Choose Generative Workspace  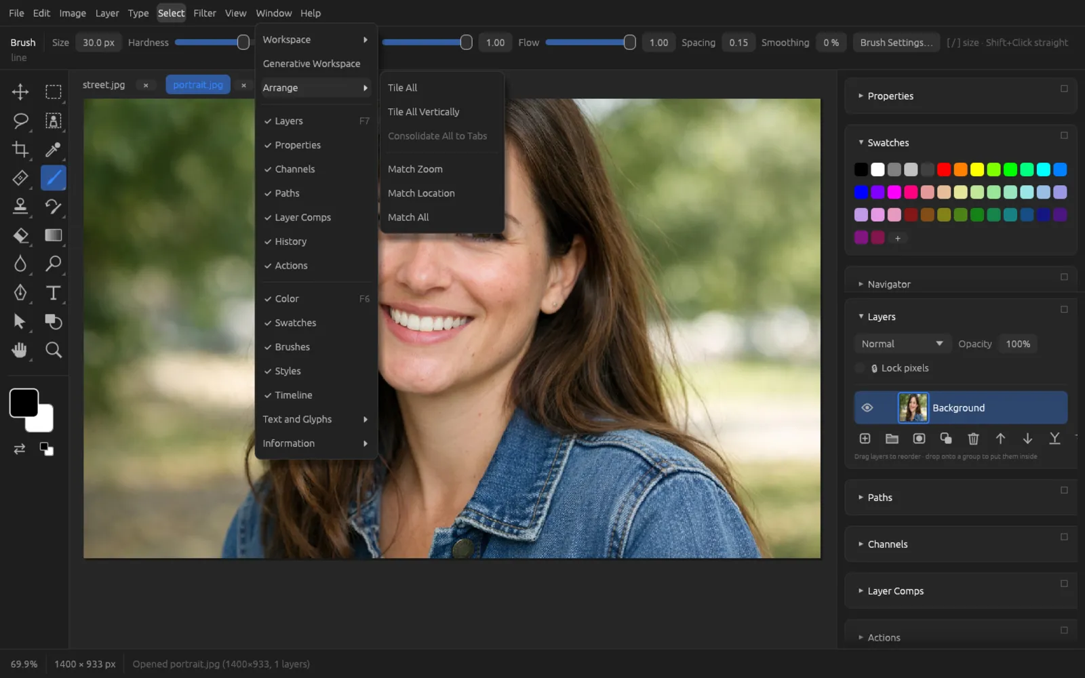tap(316, 64)
